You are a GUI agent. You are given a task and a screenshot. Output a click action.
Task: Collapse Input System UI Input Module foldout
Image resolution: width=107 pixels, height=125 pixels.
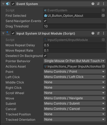(3, 34)
